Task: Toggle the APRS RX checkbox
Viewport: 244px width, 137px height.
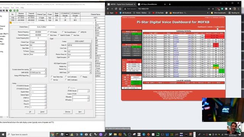Action: pyautogui.click(x=79, y=32)
